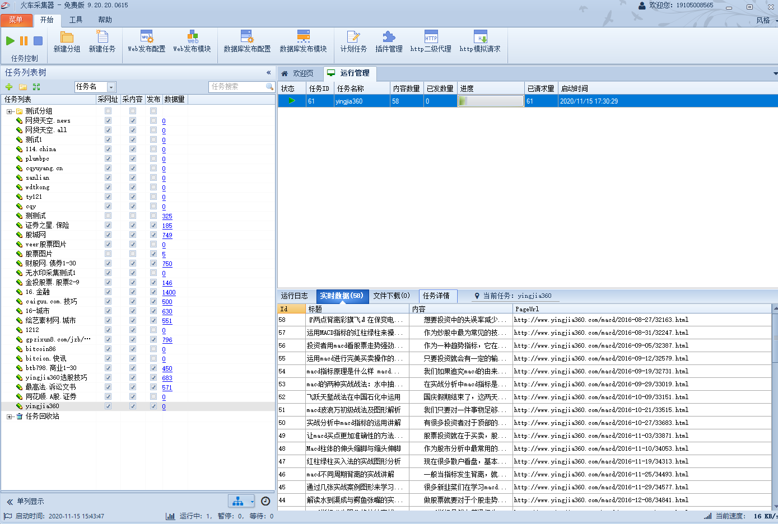Open the 任务名 search-type dropdown
Image resolution: width=778 pixels, height=524 pixels.
pyautogui.click(x=111, y=87)
